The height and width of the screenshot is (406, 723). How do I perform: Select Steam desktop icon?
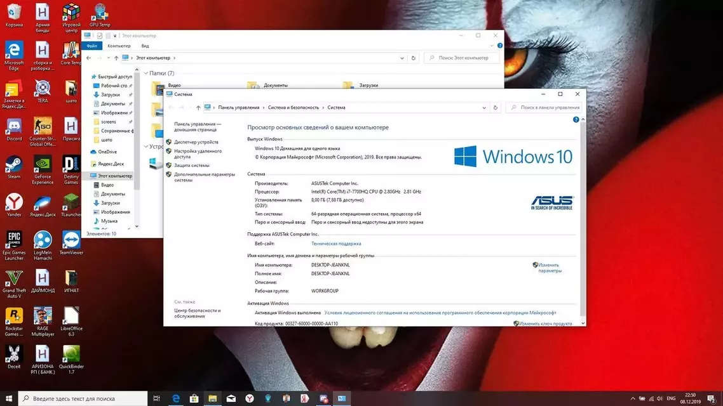click(x=14, y=168)
